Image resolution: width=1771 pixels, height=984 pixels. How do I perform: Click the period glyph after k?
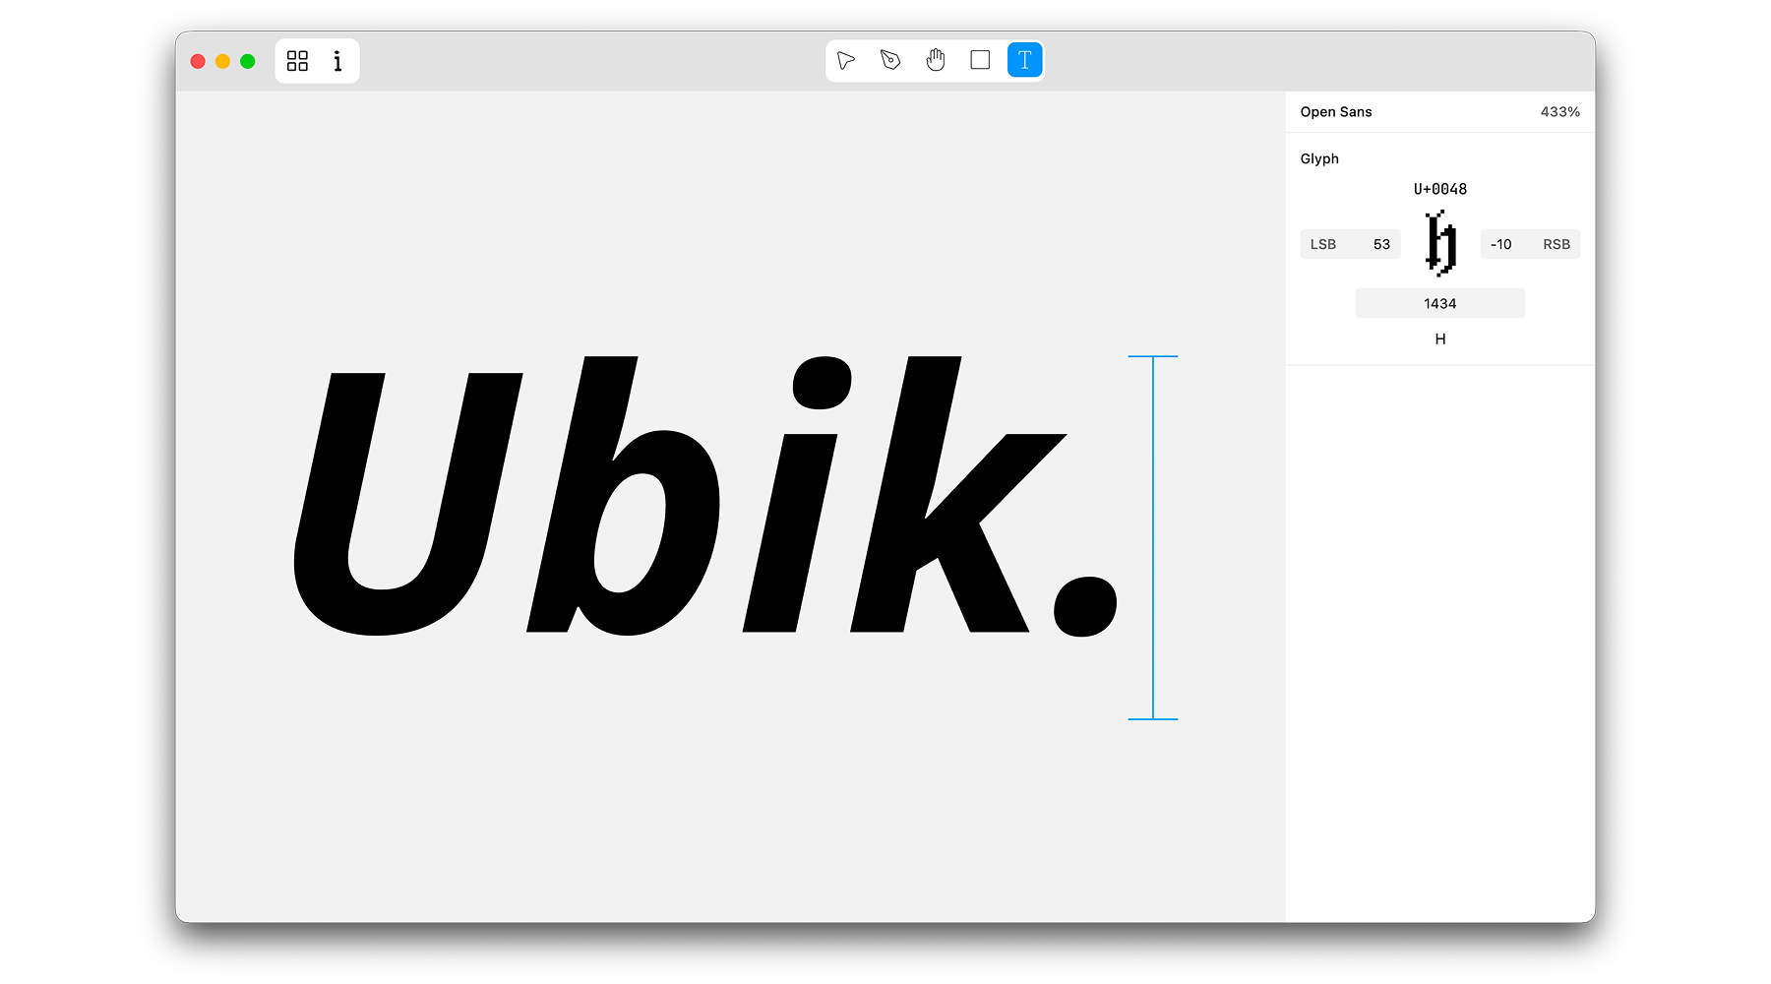click(x=1085, y=606)
